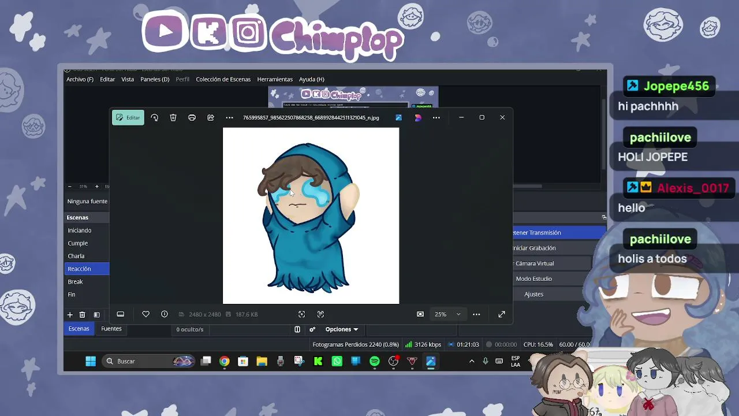The width and height of the screenshot is (739, 416).
Task: Open the Windows Start menu
Action: coord(91,361)
